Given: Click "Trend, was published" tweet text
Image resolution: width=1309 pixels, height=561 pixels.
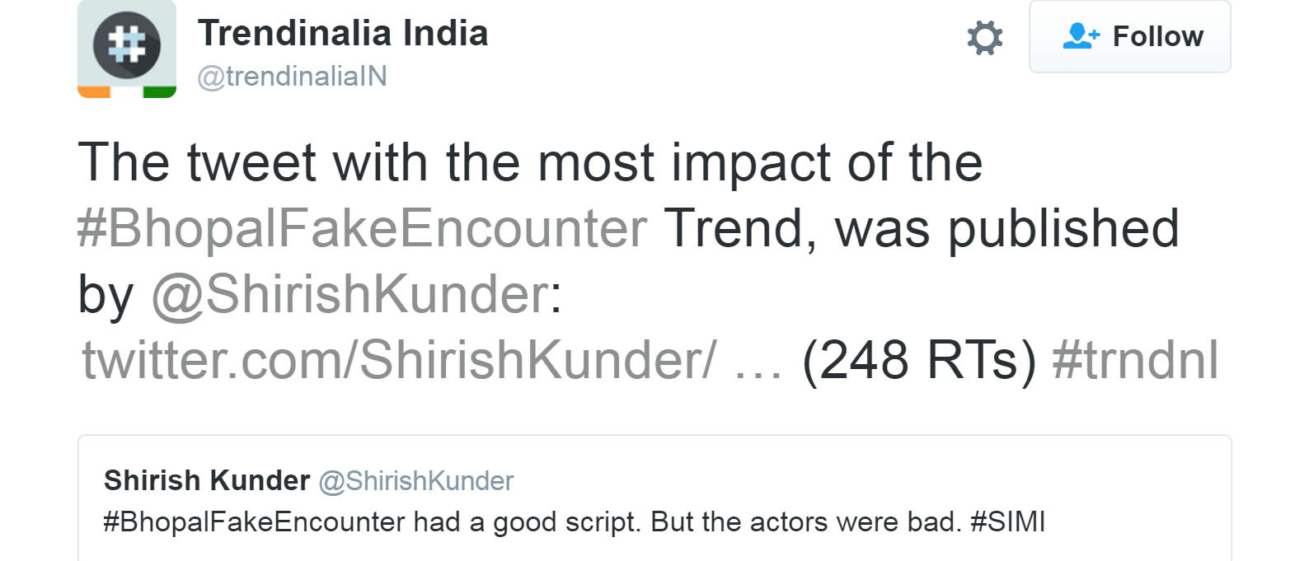Looking at the screenshot, I should tap(921, 228).
